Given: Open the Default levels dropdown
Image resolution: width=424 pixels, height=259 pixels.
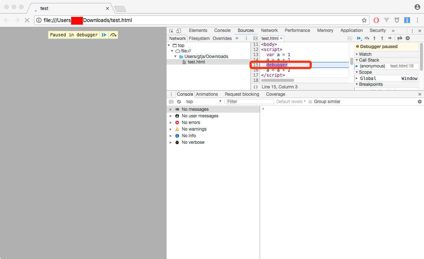Looking at the screenshot, I should [290, 102].
